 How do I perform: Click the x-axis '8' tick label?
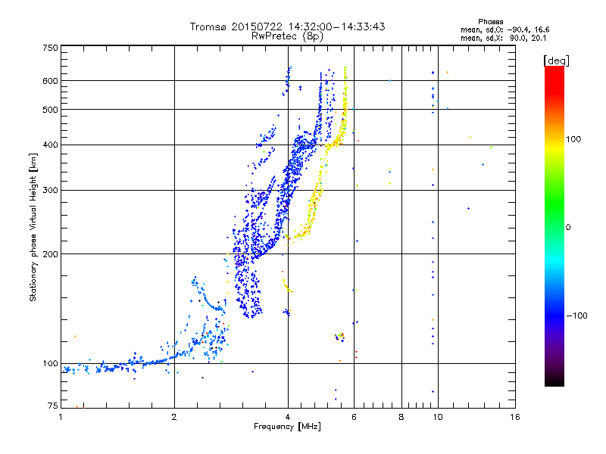tap(401, 417)
